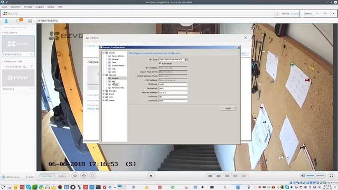Select Device Information in the System tree
Image resolution: width=338 pixels, height=190 pixels.
pos(118,56)
